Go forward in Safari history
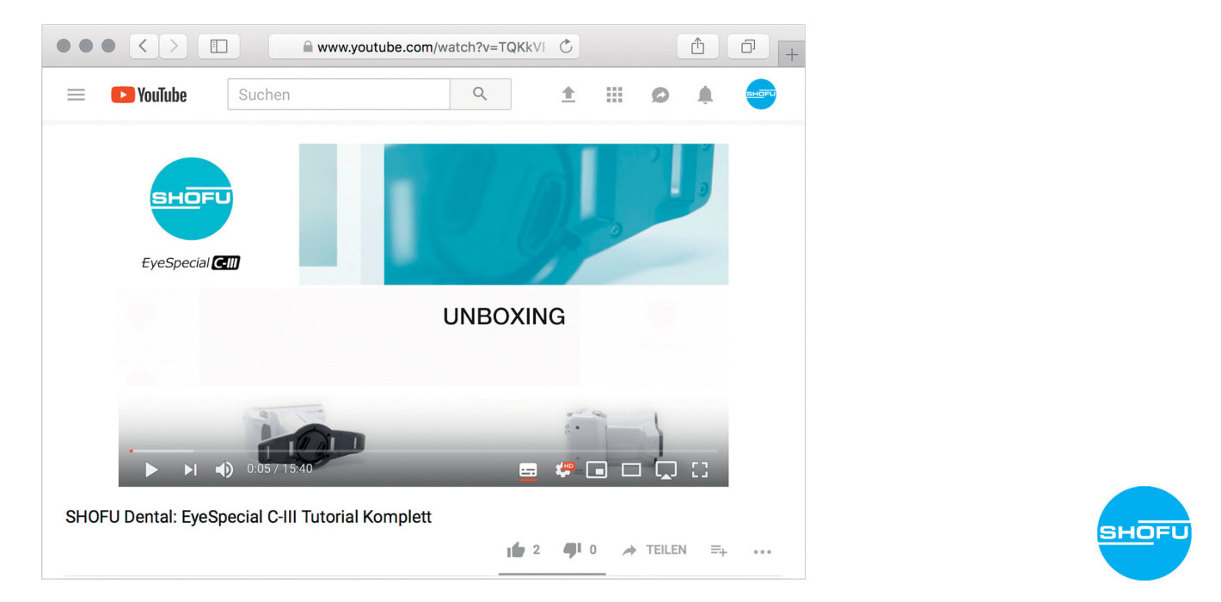Image resolution: width=1221 pixels, height=602 pixels. point(174,46)
